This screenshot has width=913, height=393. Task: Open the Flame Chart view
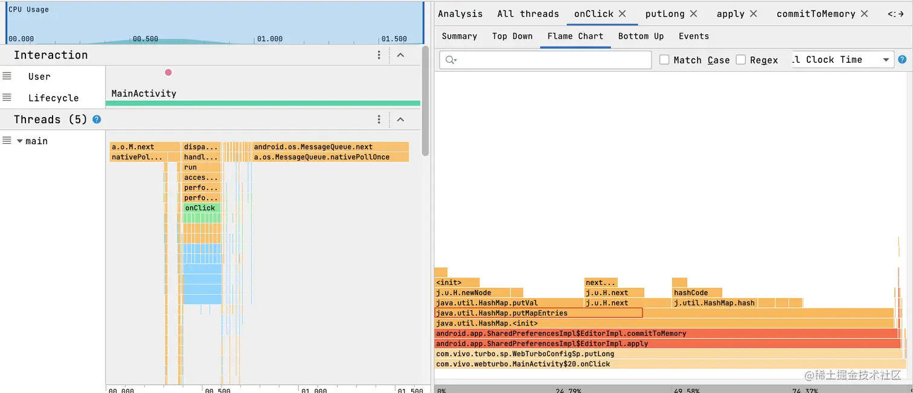click(x=575, y=36)
